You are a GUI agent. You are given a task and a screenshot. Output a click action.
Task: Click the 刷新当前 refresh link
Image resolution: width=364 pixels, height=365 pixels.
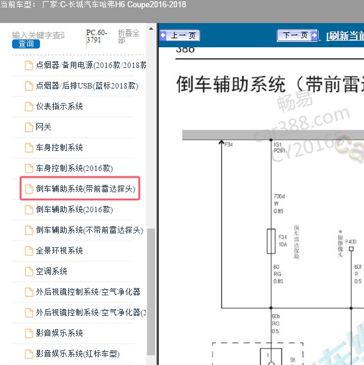click(345, 36)
